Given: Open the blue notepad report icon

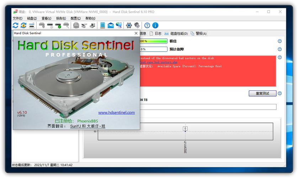Looking at the screenshot, I should tap(102, 25).
